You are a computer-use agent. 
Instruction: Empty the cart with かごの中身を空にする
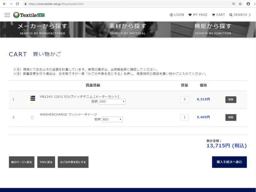click(x=73, y=162)
